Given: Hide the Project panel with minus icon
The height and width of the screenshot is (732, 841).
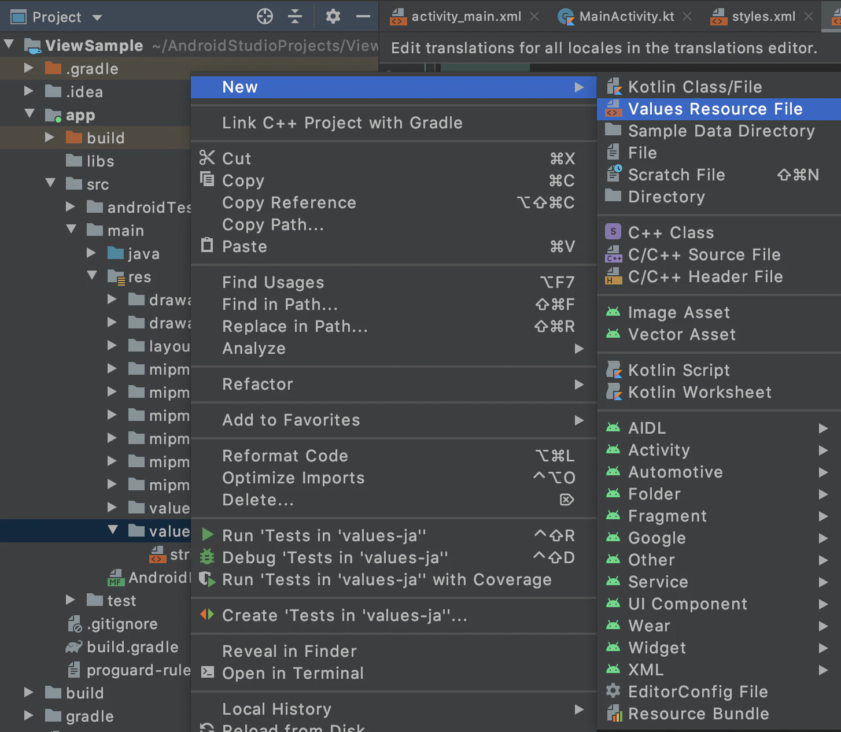Looking at the screenshot, I should click(x=363, y=16).
